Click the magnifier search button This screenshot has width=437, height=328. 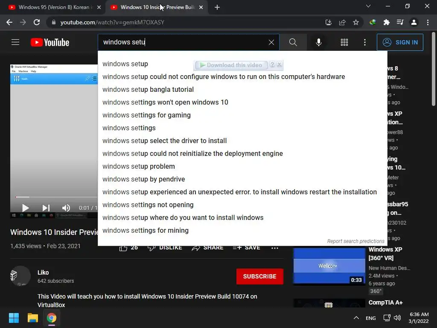pyautogui.click(x=293, y=42)
